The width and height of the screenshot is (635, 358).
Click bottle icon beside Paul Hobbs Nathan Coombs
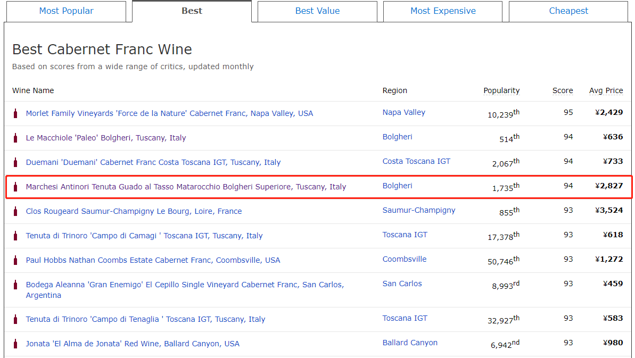pyautogui.click(x=15, y=260)
